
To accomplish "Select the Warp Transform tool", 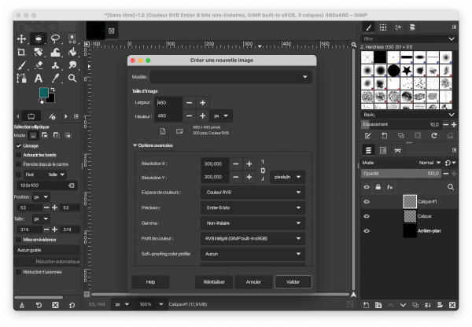I will click(x=55, y=52).
